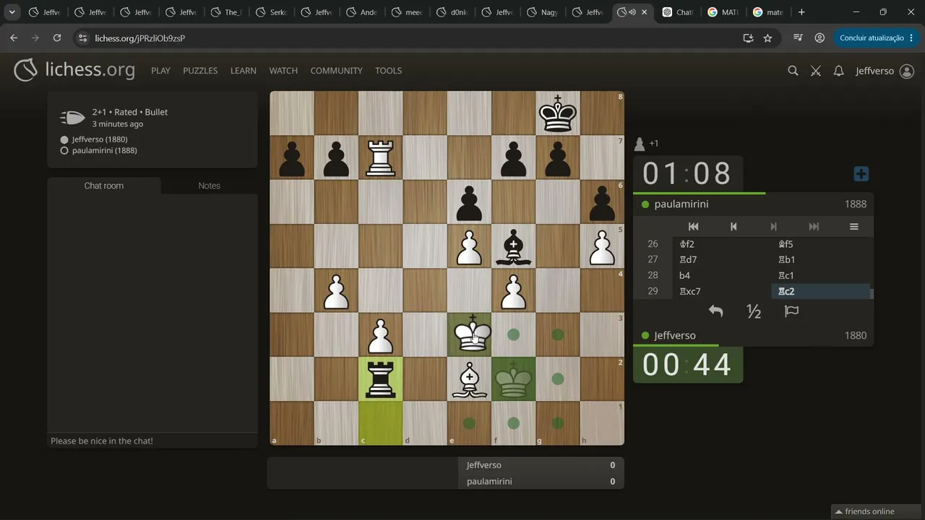Jump to first move
Viewport: 925px width, 520px height.
[693, 227]
